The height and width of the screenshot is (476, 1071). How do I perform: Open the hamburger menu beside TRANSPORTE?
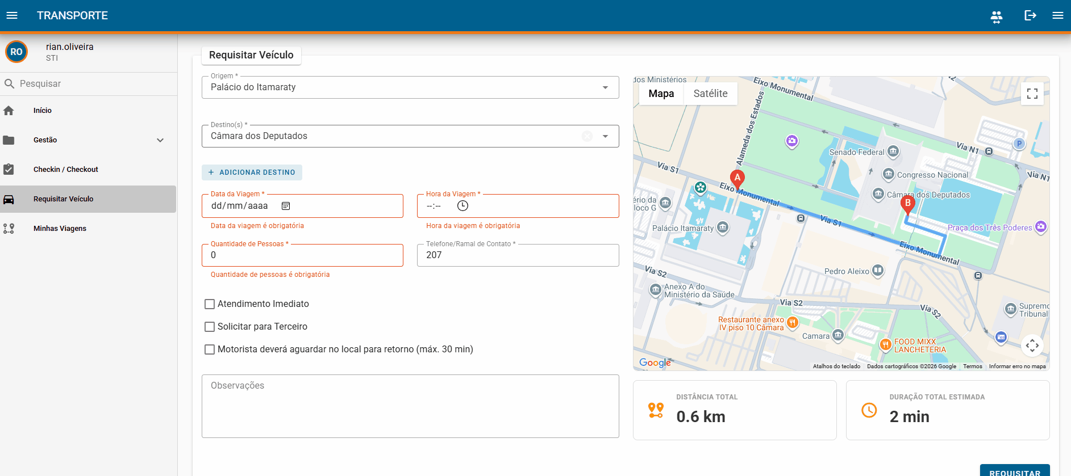tap(12, 15)
